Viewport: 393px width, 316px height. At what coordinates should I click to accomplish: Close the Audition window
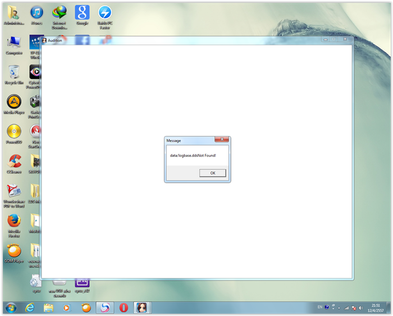click(x=345, y=39)
